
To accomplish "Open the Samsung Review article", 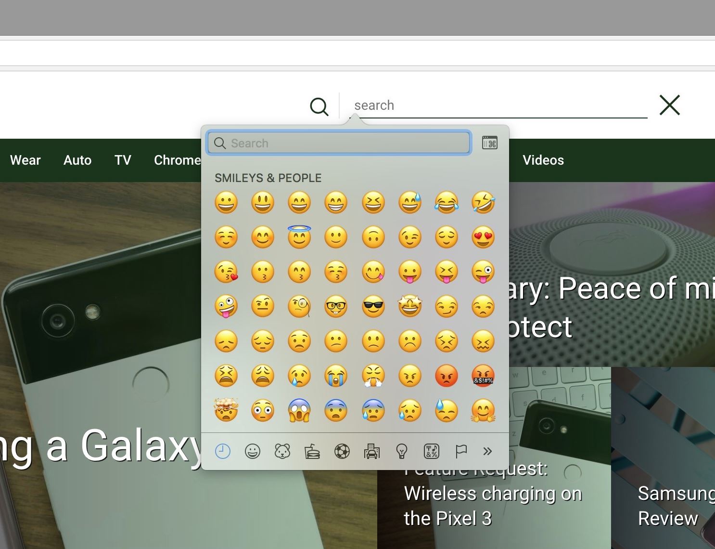I will 676,506.
